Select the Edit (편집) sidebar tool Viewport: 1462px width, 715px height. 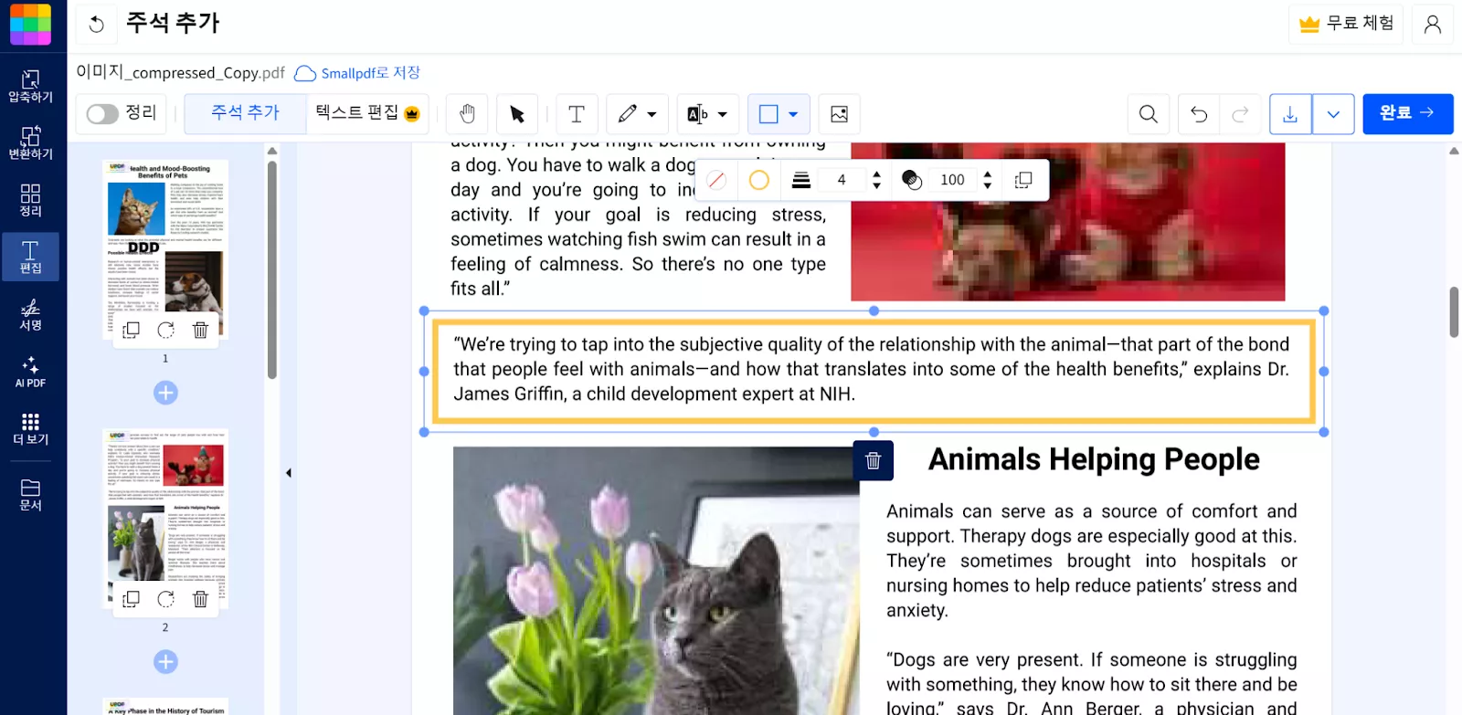point(30,257)
